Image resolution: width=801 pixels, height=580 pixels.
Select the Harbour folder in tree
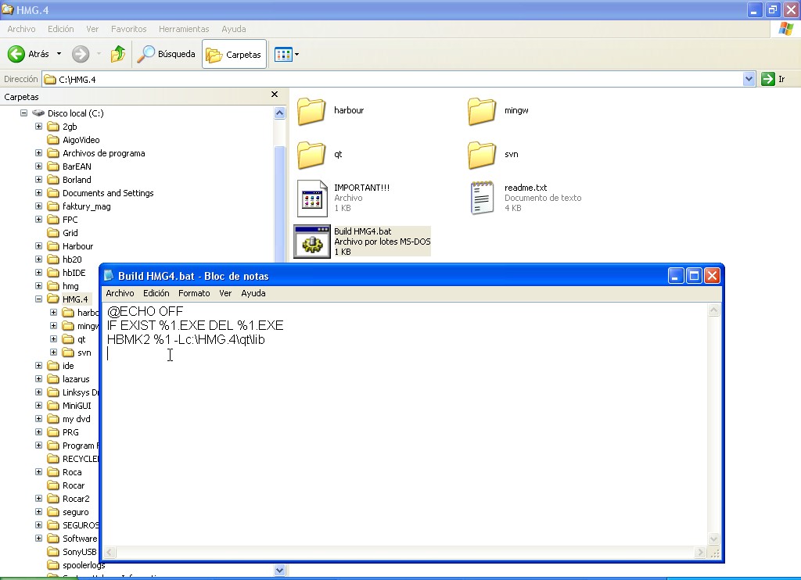coord(77,246)
